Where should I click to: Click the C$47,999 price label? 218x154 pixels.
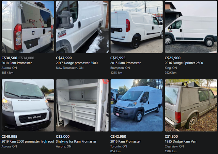pyautogui.click(x=64, y=58)
